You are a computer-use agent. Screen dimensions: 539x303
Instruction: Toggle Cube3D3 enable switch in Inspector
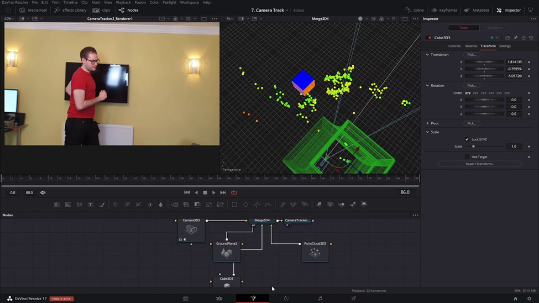(429, 38)
